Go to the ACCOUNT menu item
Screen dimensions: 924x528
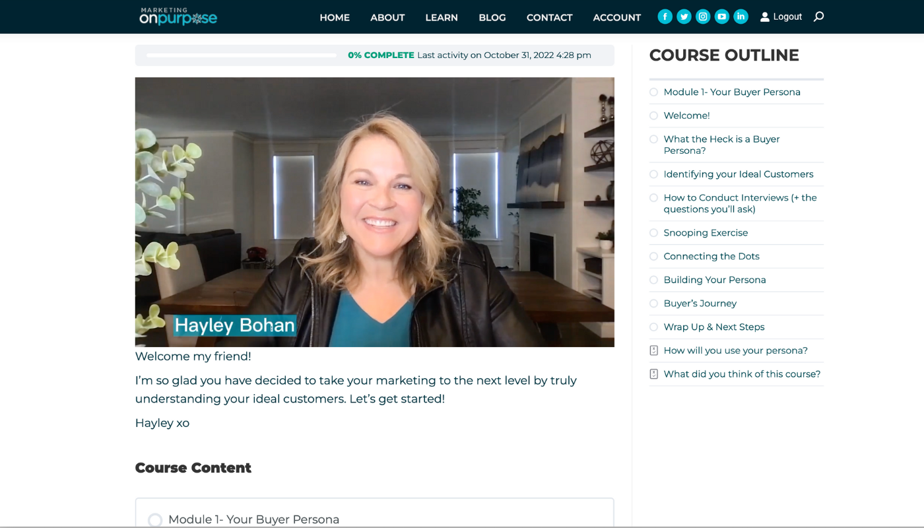click(x=616, y=17)
